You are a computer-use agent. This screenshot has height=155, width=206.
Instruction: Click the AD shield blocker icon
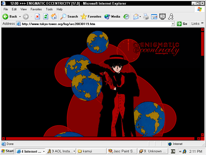click(x=162, y=17)
